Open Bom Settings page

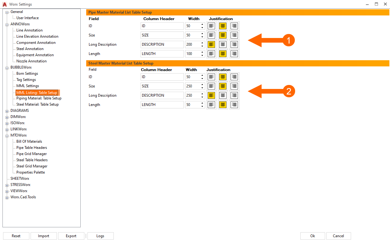(x=27, y=74)
